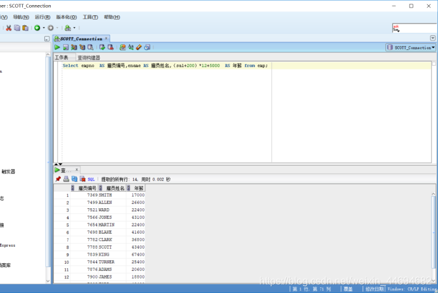Click the printer icon in result toolbar
The width and height of the screenshot is (438, 293).
pos(66,179)
